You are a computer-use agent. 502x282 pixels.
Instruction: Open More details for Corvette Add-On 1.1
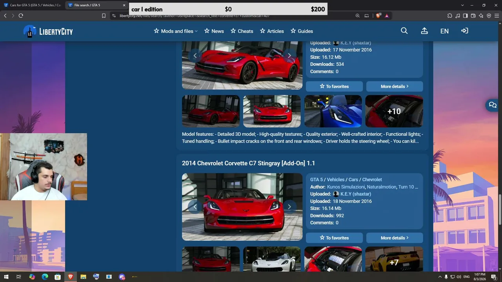point(395,238)
